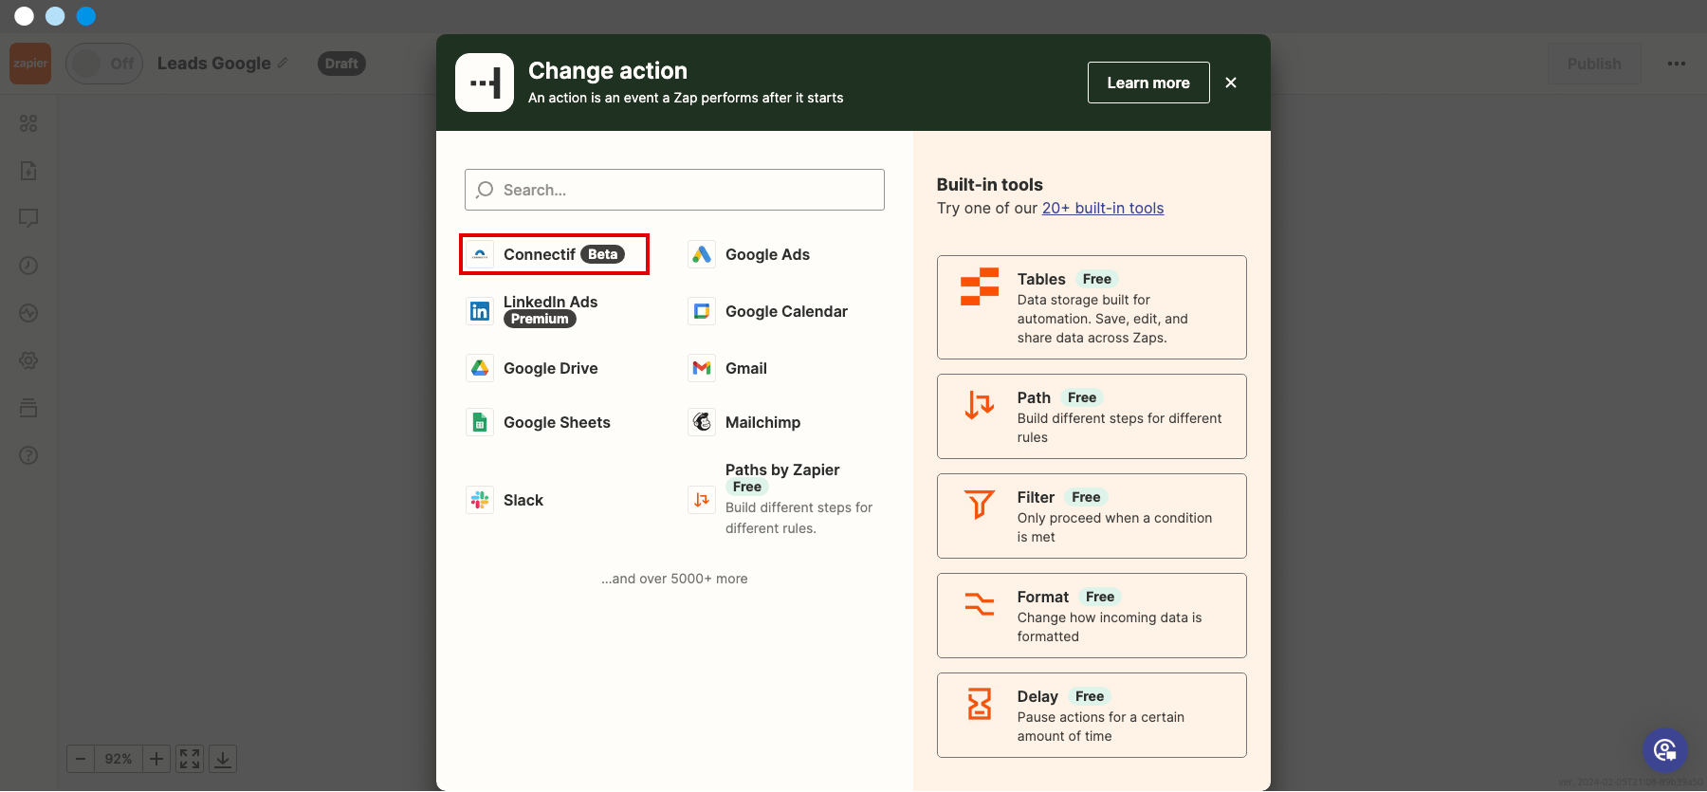
Task: Click the Format tool icon
Action: click(980, 604)
